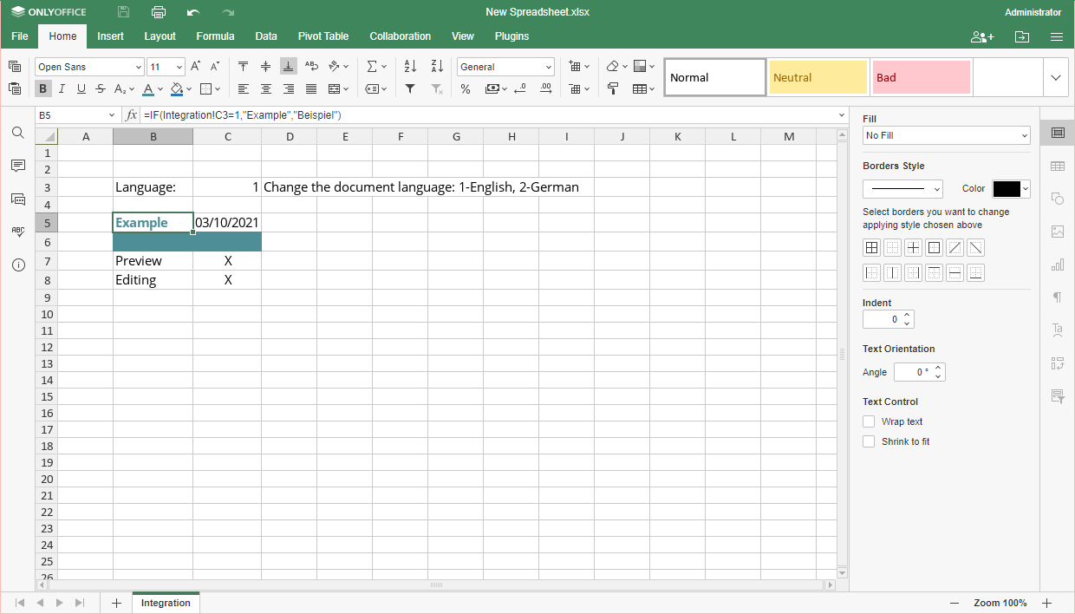
Task: Open the Pivot Table tab
Action: 322,36
